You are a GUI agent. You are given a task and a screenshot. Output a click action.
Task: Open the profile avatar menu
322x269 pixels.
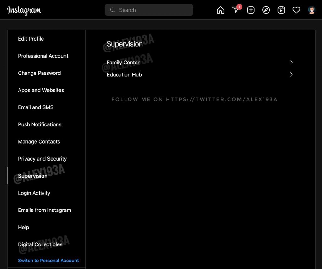pos(311,10)
